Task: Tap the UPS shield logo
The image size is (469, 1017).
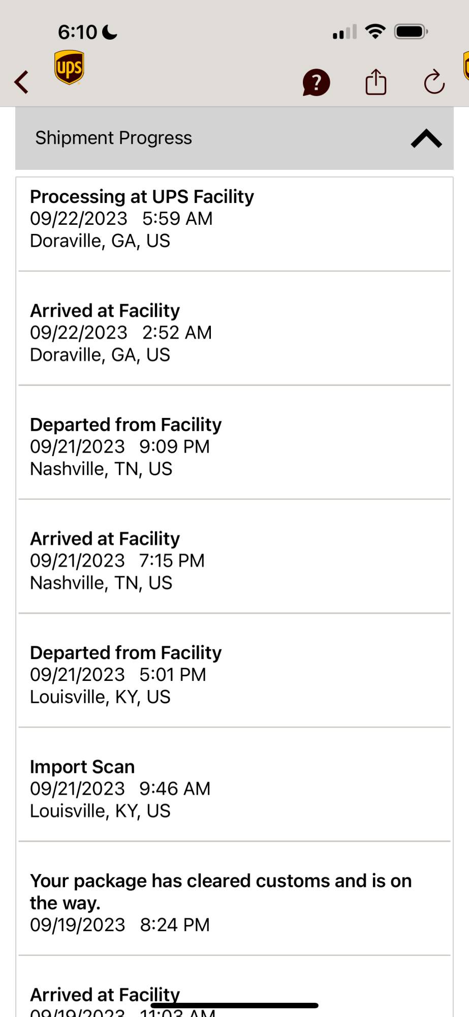Action: [69, 67]
